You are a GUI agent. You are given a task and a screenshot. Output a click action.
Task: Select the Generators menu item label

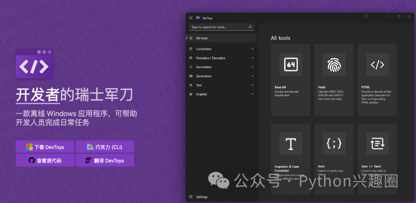point(204,76)
